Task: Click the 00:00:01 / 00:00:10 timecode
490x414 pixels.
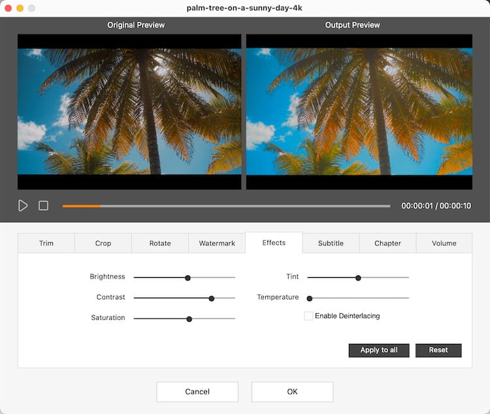Action: pyautogui.click(x=436, y=205)
